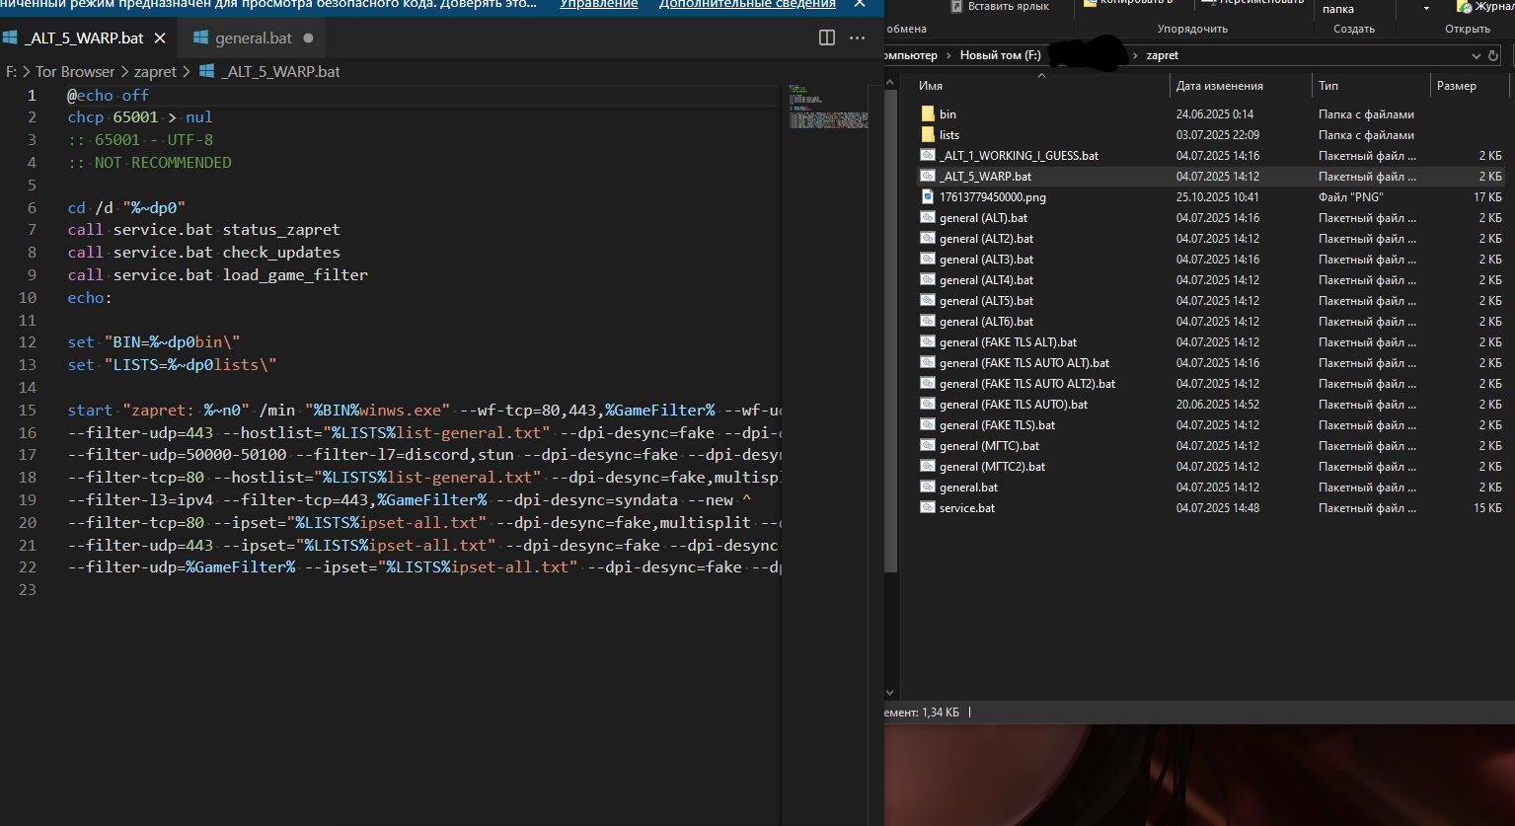The image size is (1515, 826).
Task: Click the _ALT_1_WORKING_I_GUESS.bat file icon
Action: pyautogui.click(x=928, y=156)
